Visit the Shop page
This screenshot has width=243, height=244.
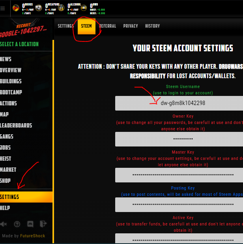pyautogui.click(x=5, y=181)
